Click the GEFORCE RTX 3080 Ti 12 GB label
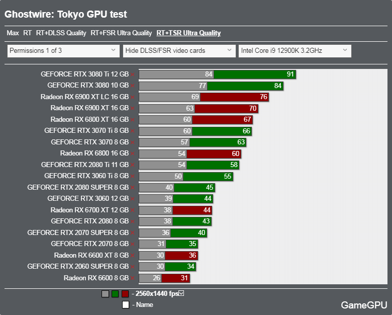This screenshot has width=392, height=315. 85,74
